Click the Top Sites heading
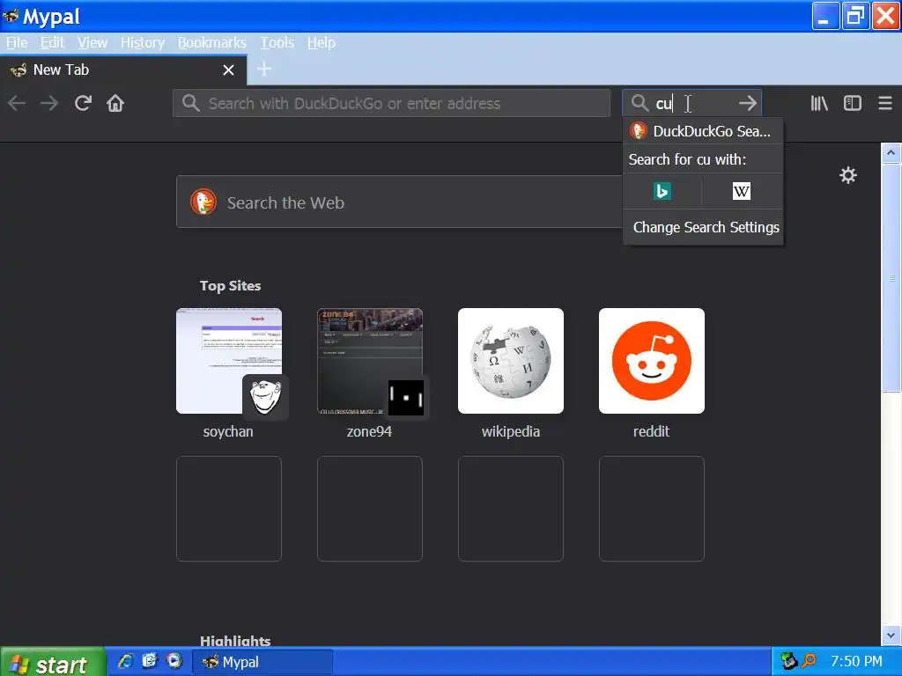Screen dimensions: 902x676 (230, 286)
